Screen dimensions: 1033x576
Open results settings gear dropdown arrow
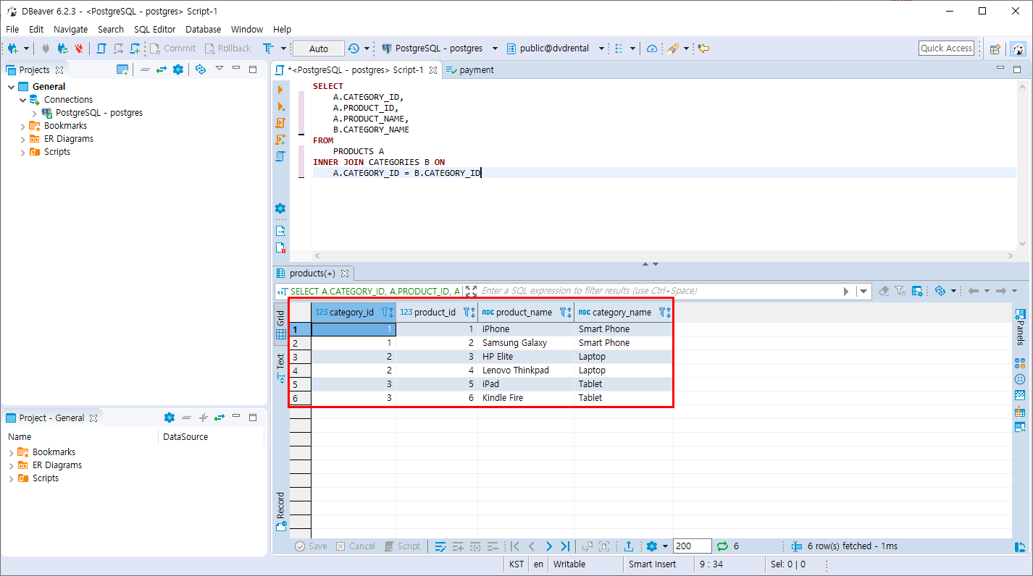[x=665, y=546]
